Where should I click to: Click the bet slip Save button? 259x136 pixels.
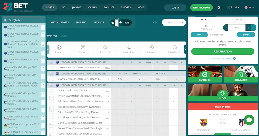tap(199, 35)
